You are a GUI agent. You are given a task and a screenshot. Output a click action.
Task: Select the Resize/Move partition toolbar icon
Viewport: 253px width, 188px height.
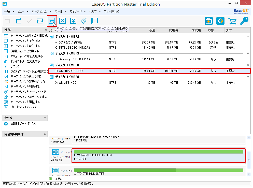click(52, 21)
